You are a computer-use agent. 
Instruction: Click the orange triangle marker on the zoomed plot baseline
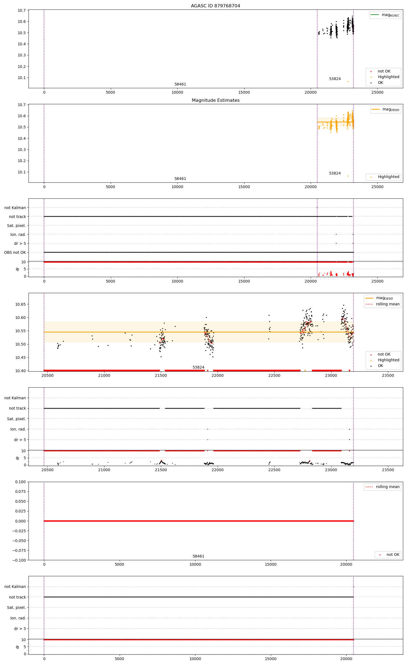click(305, 370)
